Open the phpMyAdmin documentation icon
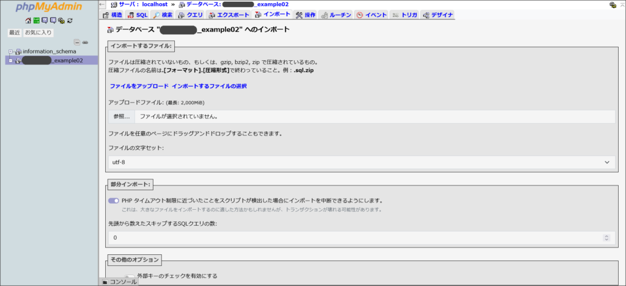 tap(45, 20)
